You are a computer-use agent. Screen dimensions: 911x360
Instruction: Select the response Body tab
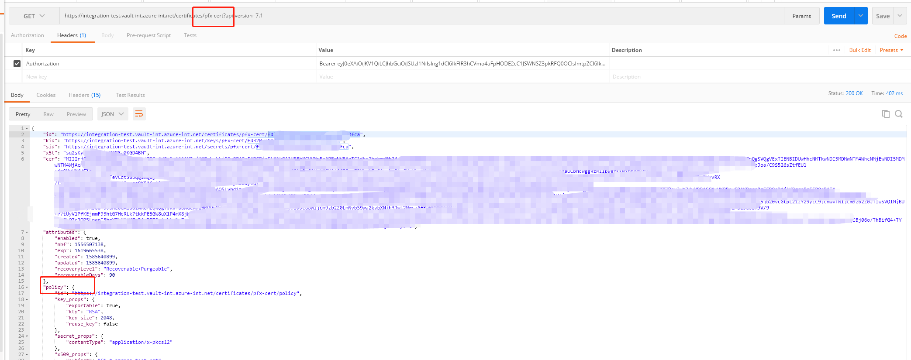17,95
